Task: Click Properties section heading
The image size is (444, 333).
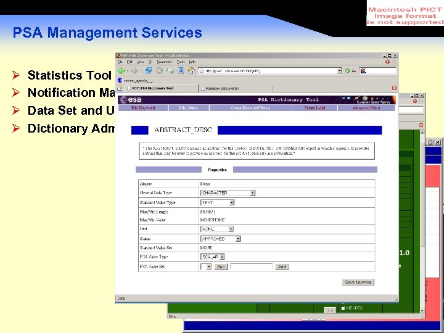Action: (217, 170)
